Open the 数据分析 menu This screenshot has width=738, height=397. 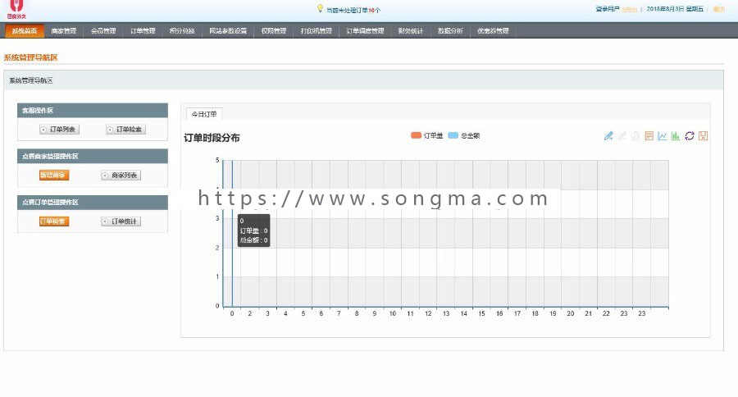click(x=450, y=30)
